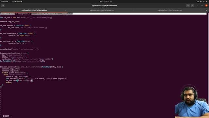Click the 'menu created' callback line
Screen dimensions: 209x118
pyautogui.click(x=23, y=61)
